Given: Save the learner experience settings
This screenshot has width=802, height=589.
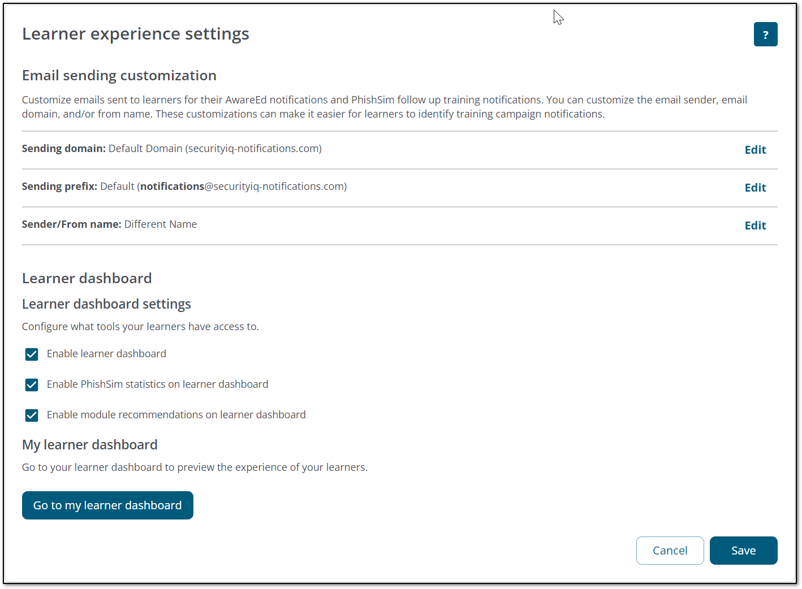Looking at the screenshot, I should coord(743,551).
